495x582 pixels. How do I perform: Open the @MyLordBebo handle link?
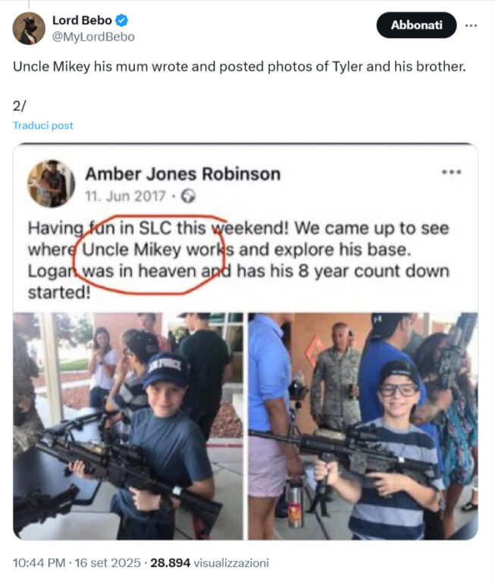coord(93,36)
